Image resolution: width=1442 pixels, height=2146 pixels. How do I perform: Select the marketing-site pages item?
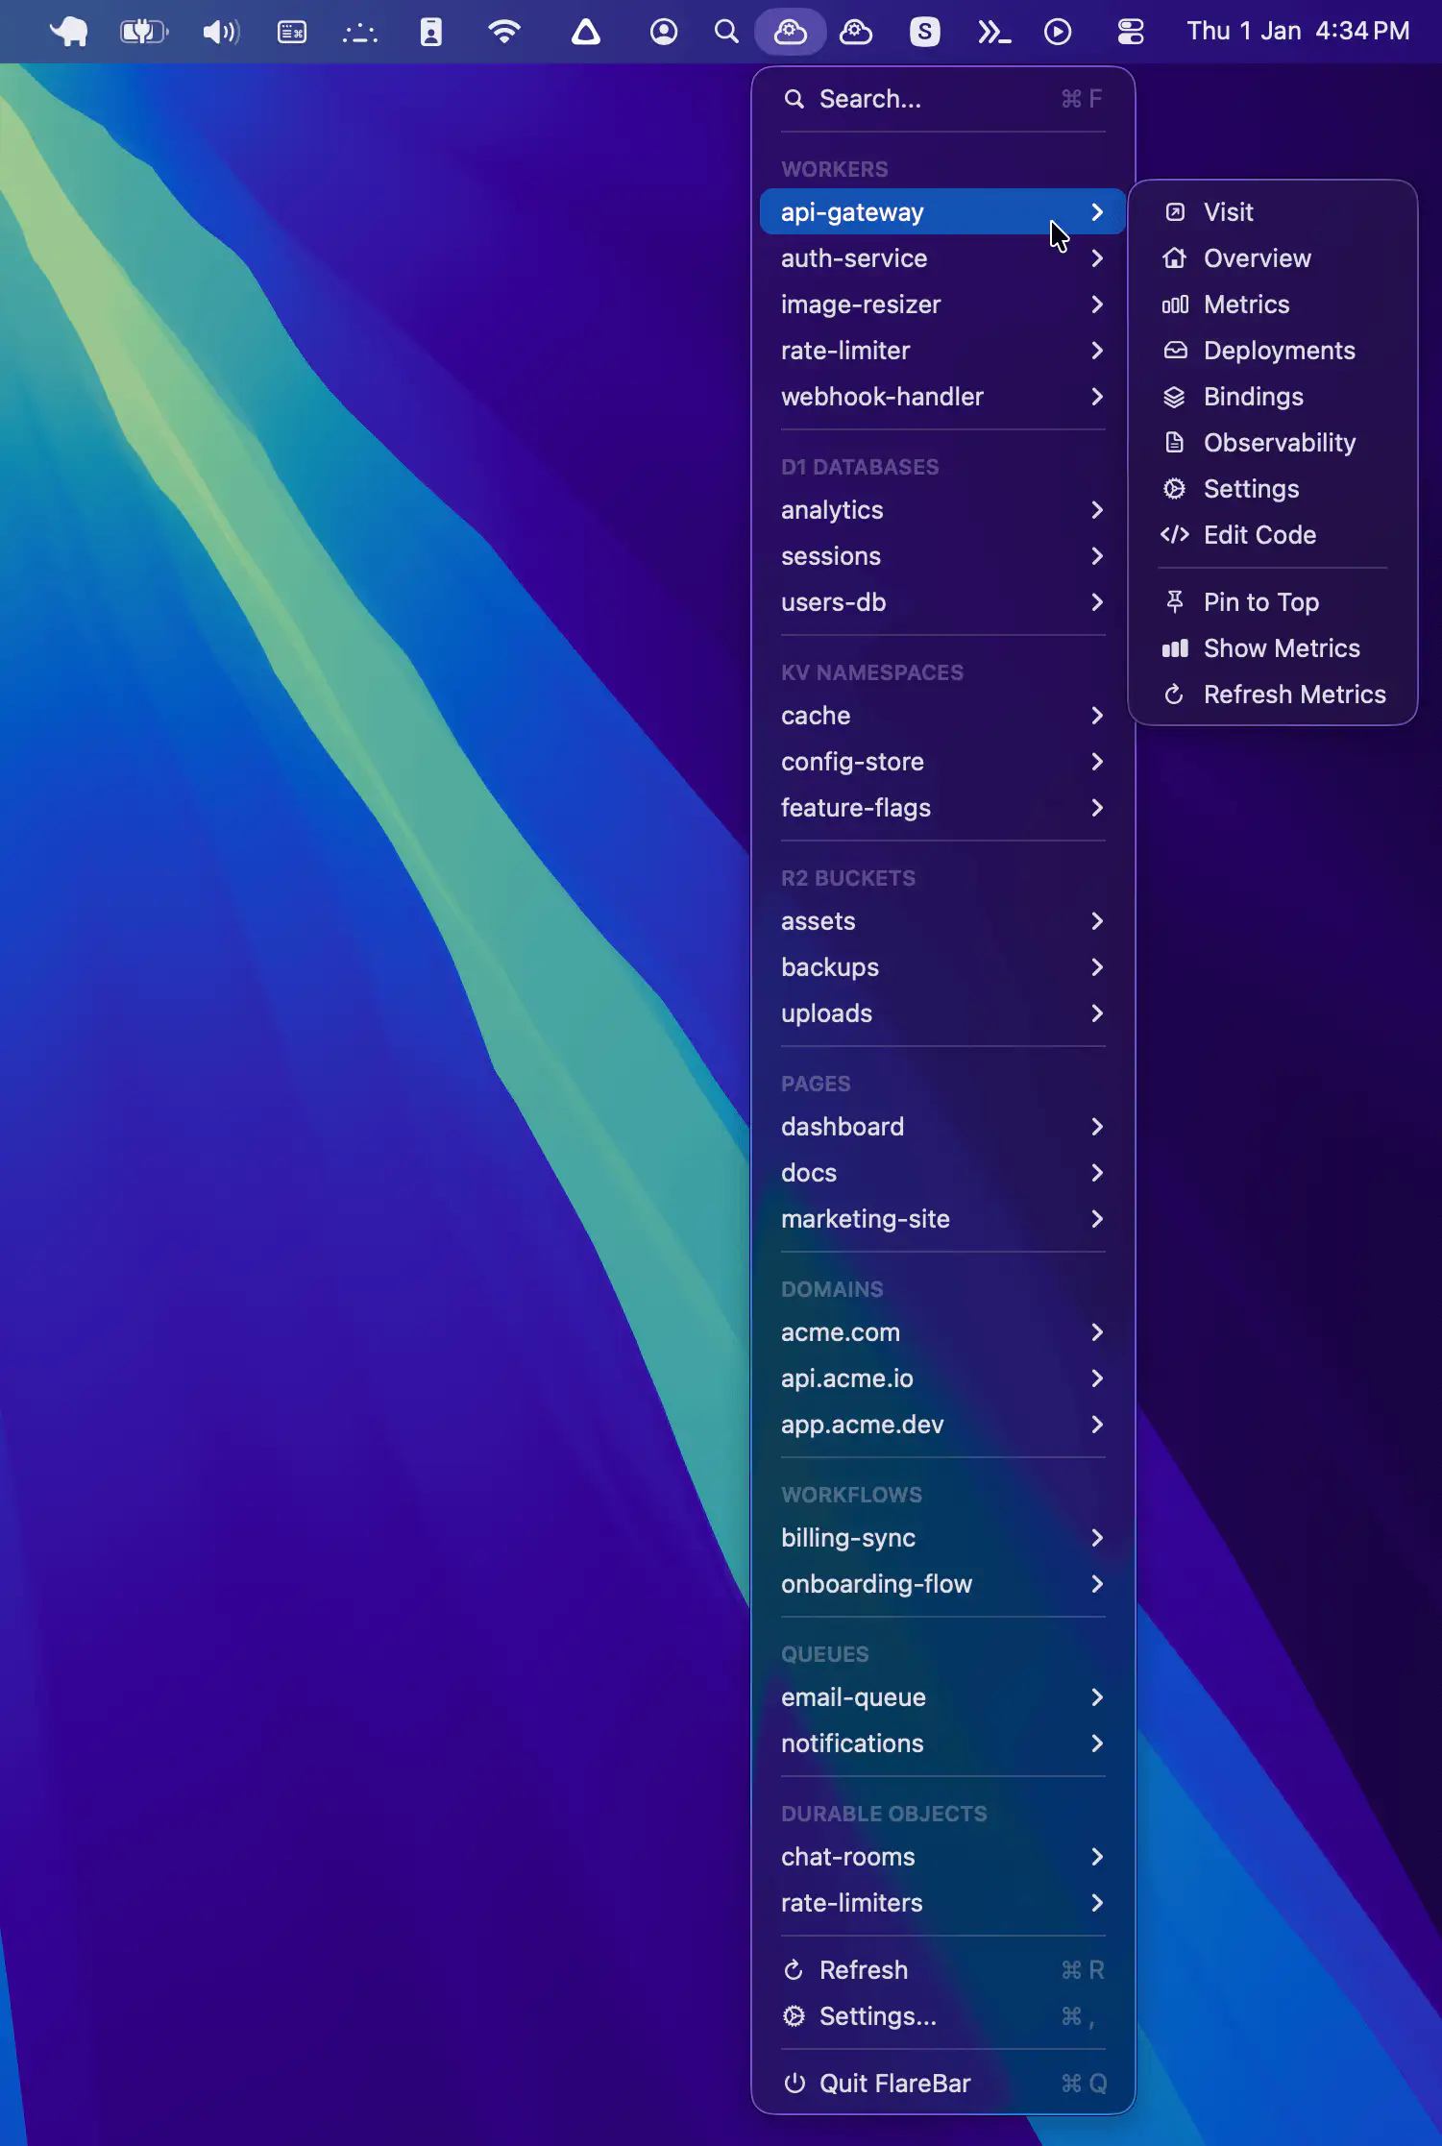pyautogui.click(x=865, y=1219)
